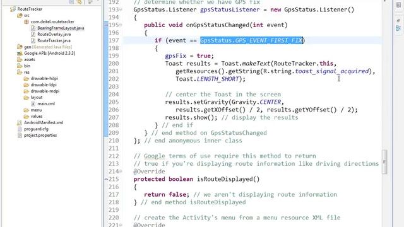Select the menu resource folder
This screenshot has width=404, height=227.
click(x=33, y=110)
